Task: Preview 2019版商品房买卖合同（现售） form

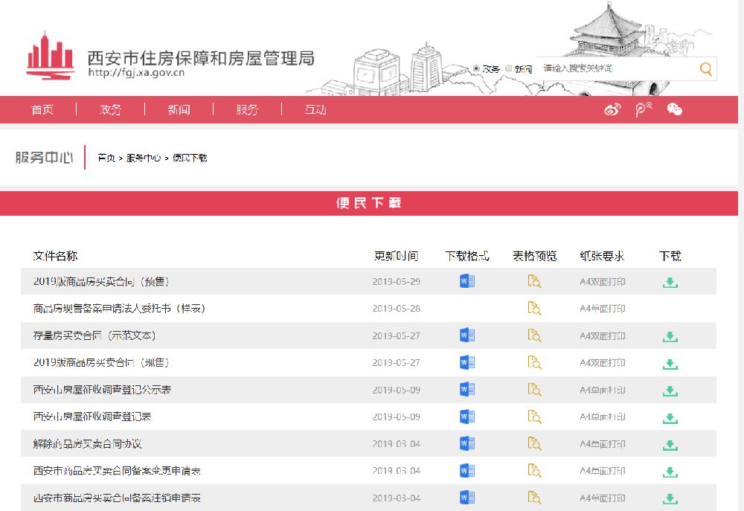Action: [x=534, y=362]
